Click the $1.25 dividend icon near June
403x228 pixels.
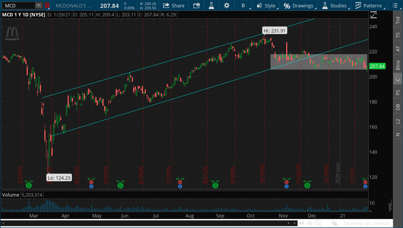(x=120, y=185)
